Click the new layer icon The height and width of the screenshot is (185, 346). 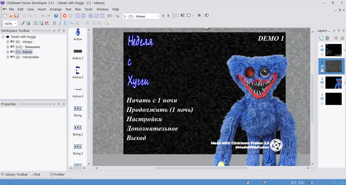coord(321,38)
